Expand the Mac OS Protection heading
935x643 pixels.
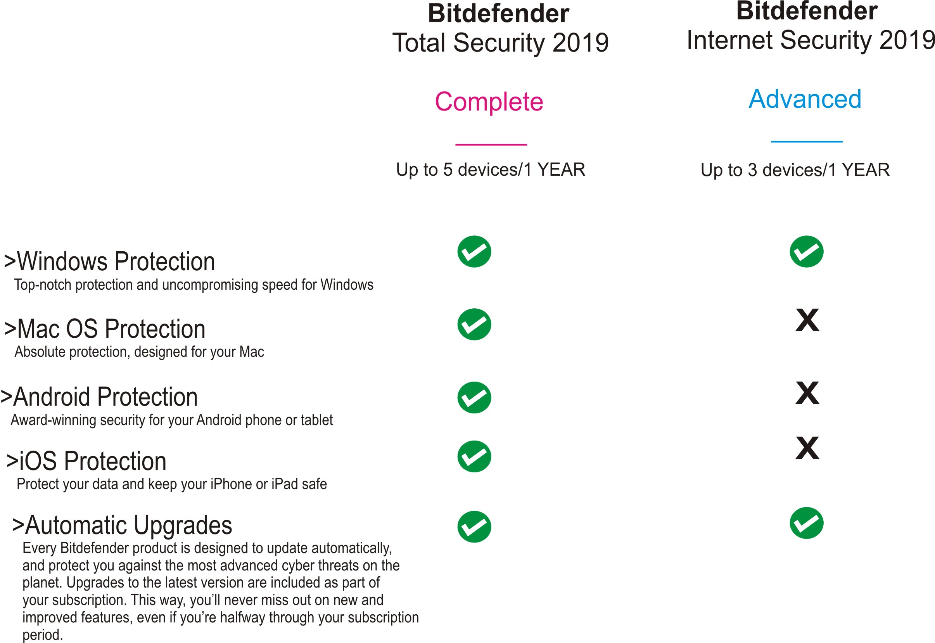(x=105, y=328)
